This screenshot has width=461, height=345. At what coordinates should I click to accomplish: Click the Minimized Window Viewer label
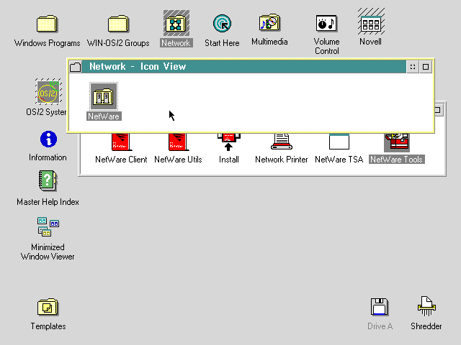(x=48, y=252)
